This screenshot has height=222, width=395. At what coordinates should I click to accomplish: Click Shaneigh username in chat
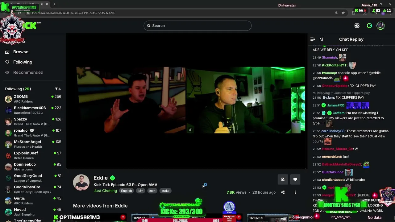[329, 57]
